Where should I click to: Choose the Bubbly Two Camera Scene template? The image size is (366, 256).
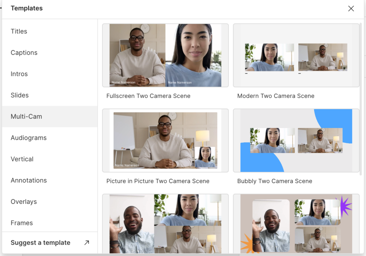click(296, 140)
